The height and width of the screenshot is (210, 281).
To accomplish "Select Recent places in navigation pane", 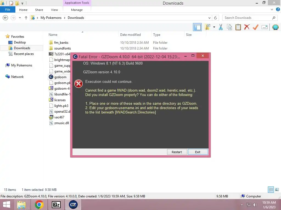I will [24, 54].
